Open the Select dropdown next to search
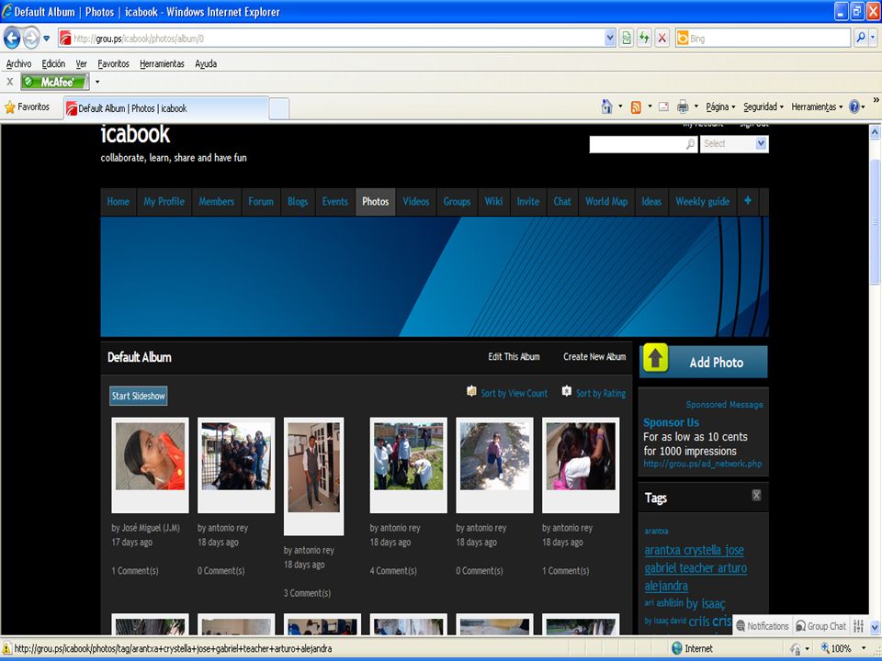The width and height of the screenshot is (882, 661). [734, 144]
